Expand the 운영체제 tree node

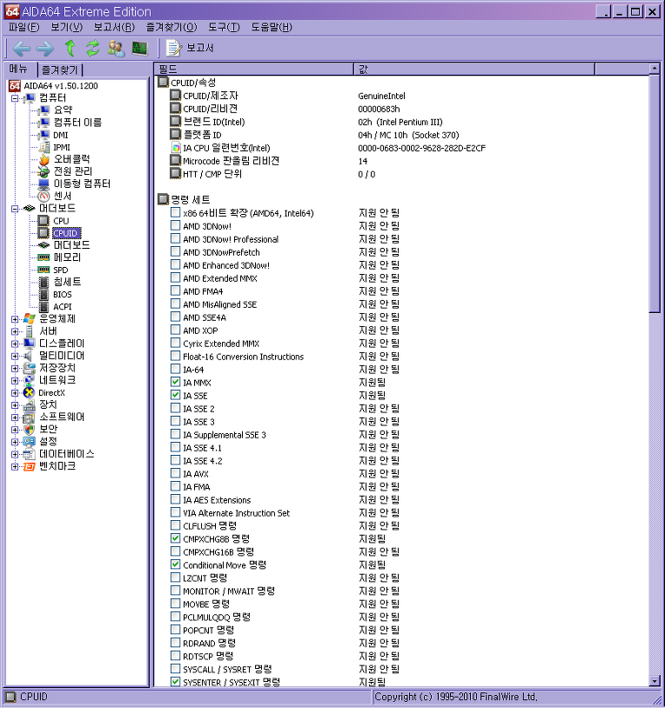(15, 319)
